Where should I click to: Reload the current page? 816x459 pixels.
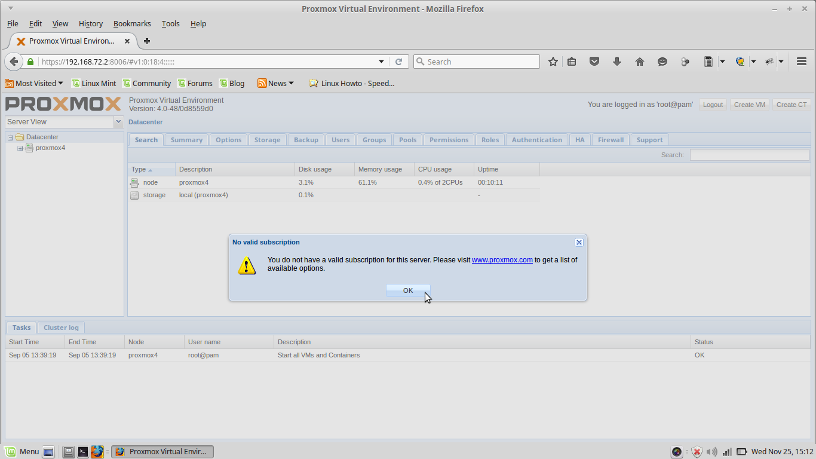[399, 62]
